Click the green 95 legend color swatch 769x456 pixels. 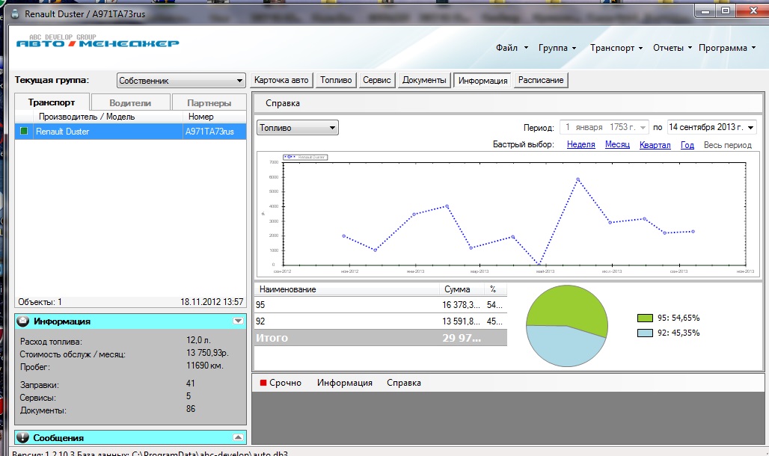click(x=646, y=318)
